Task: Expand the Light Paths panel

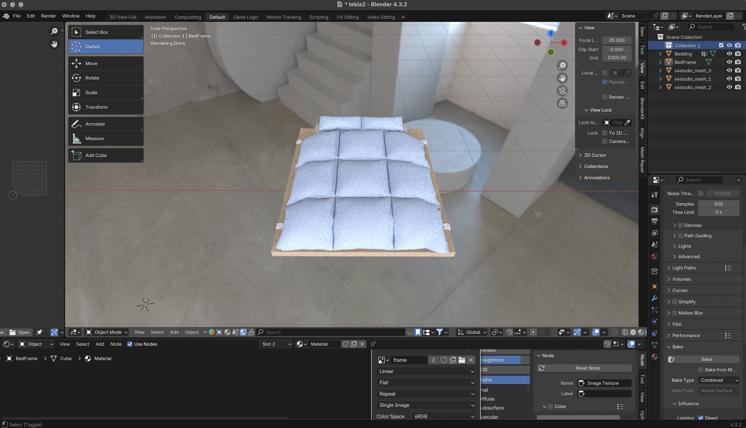Action: click(x=684, y=268)
